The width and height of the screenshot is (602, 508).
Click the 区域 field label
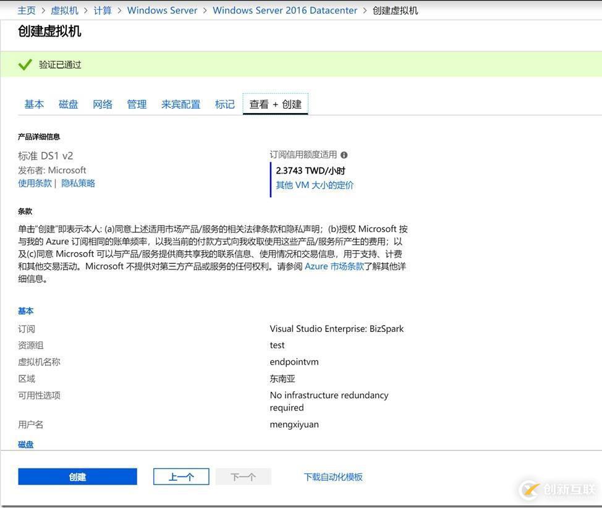click(27, 379)
